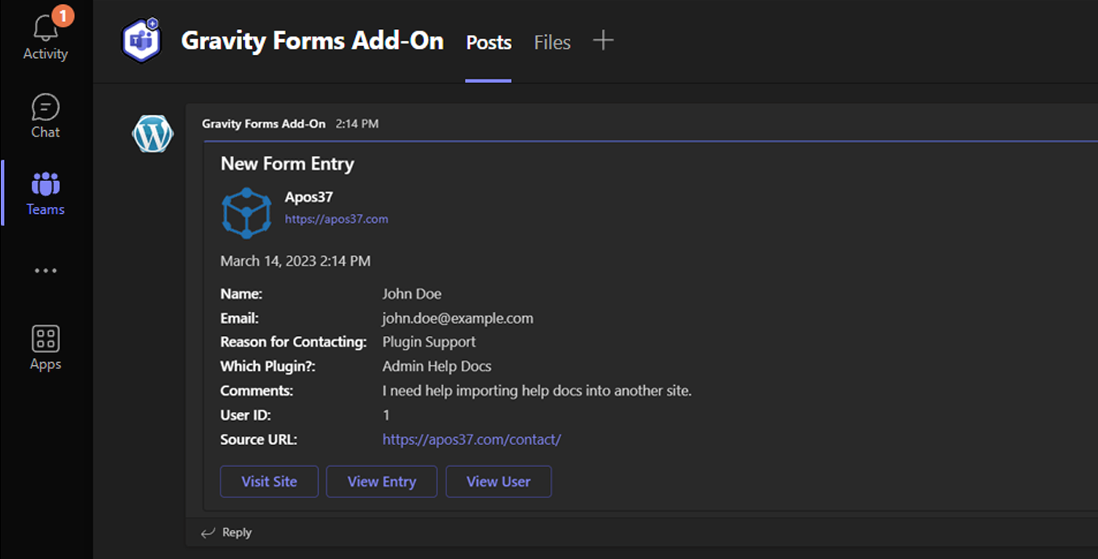Add a new tab with plus icon

(x=603, y=40)
